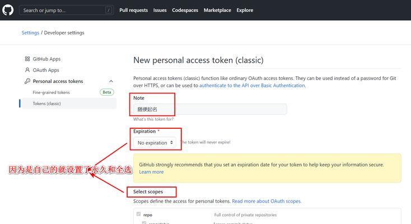Click the slash shortcut icon in search

click(109, 10)
